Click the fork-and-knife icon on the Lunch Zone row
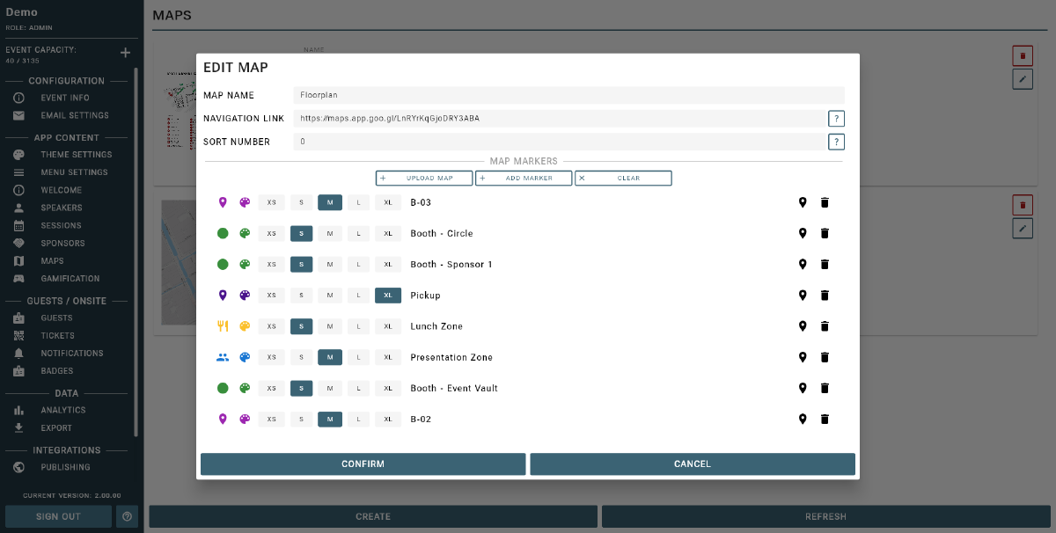Image resolution: width=1056 pixels, height=533 pixels. pyautogui.click(x=222, y=325)
